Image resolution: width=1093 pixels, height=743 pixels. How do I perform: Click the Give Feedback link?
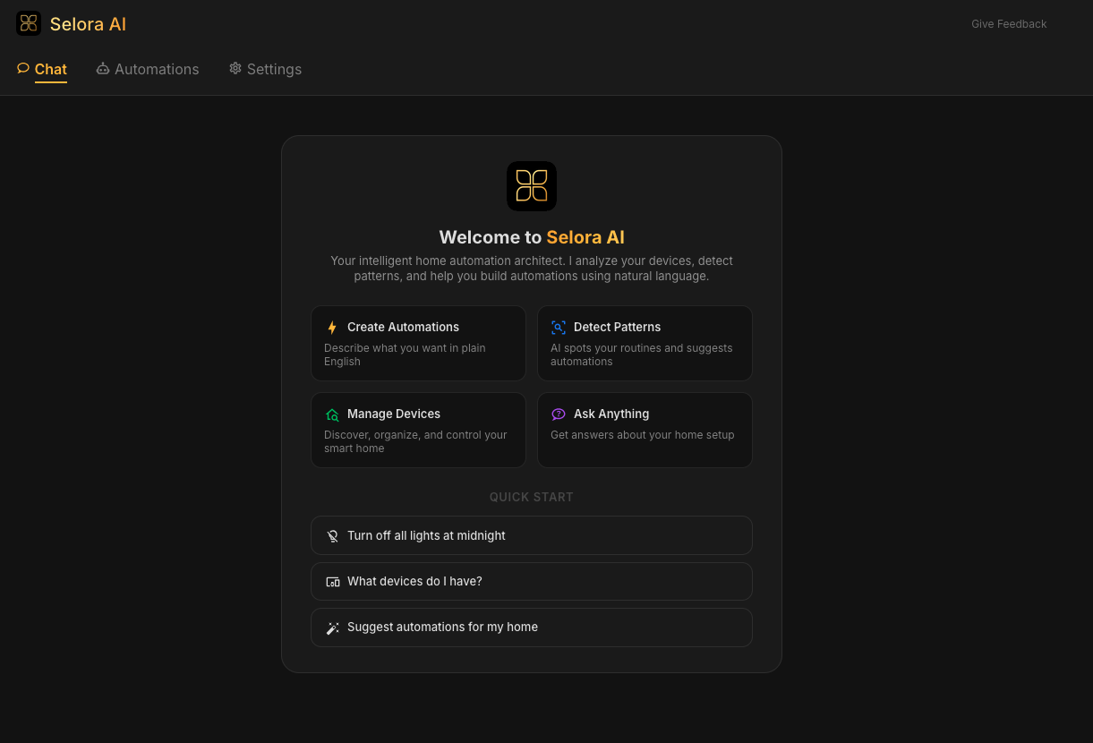coord(1009,24)
